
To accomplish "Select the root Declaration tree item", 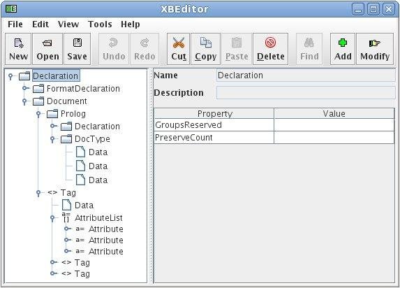I will 56,76.
